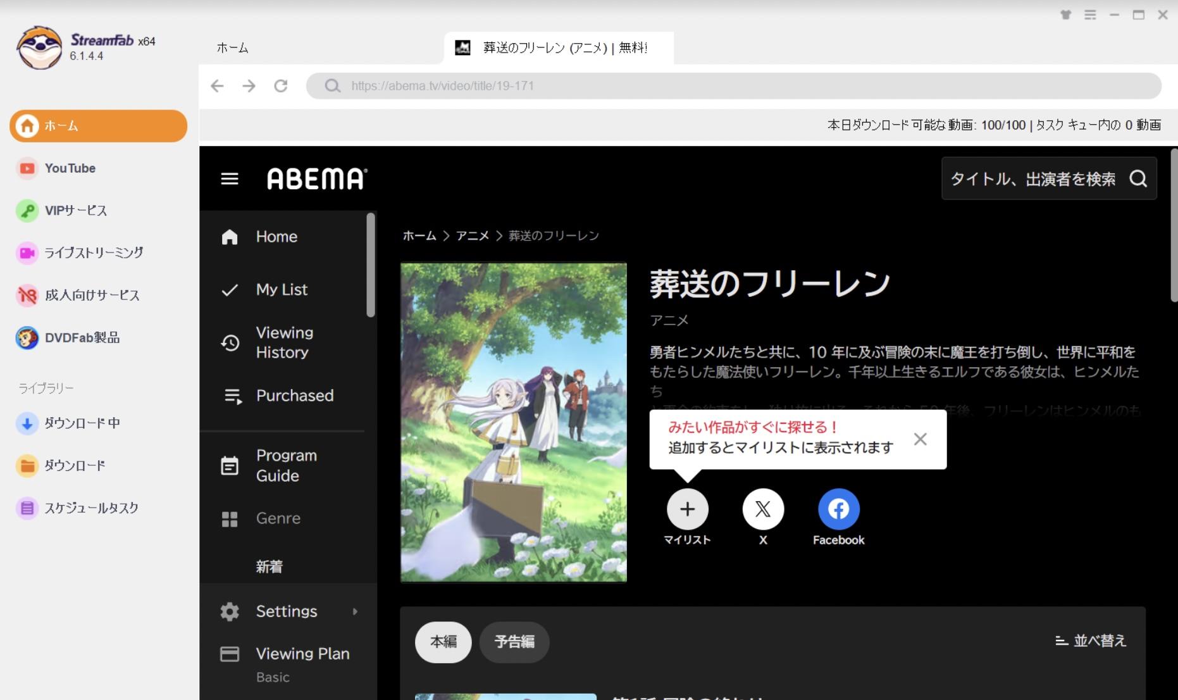
Task: Click the downloading arrow icon
Action: click(x=27, y=423)
